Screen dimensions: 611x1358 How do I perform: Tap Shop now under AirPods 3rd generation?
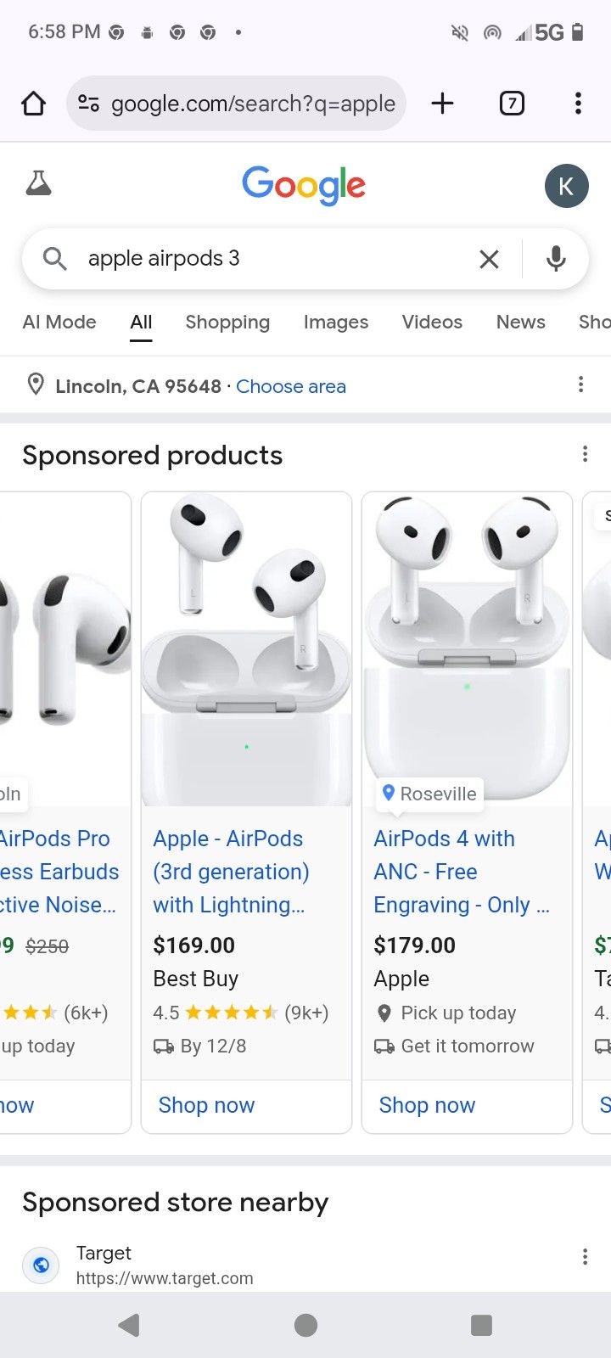click(206, 1104)
